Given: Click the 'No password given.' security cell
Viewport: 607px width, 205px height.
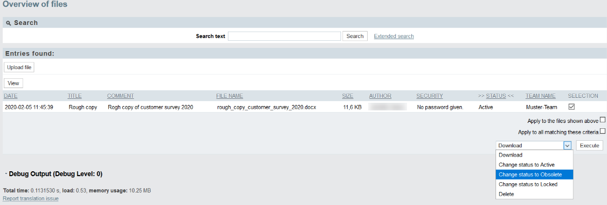Looking at the screenshot, I should pyautogui.click(x=440, y=107).
